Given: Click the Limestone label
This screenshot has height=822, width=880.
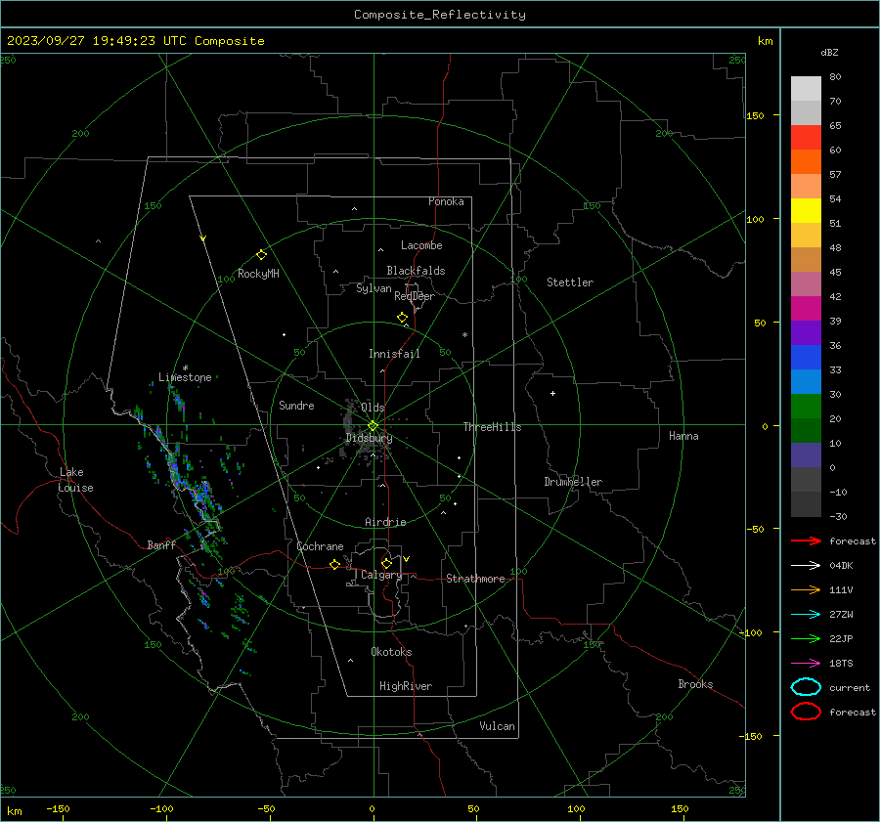Looking at the screenshot, I should pos(185,377).
